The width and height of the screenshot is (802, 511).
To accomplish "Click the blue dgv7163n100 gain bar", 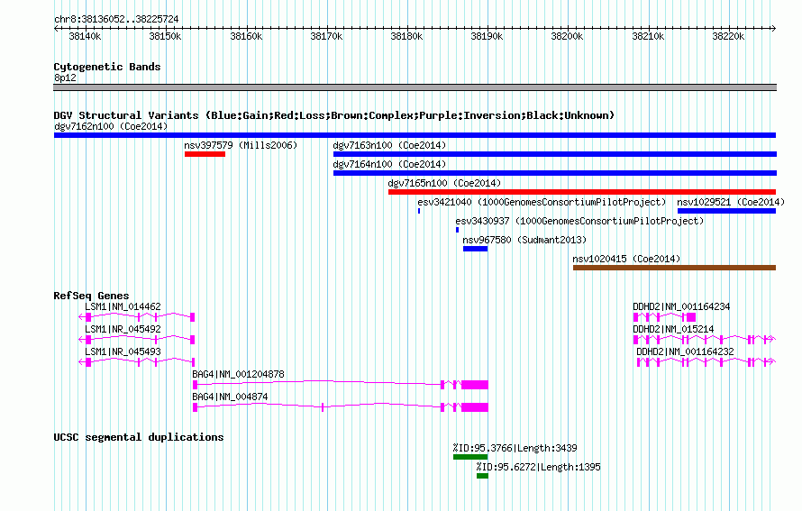I will pos(555,154).
